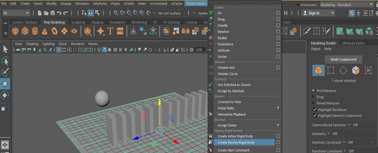The image size is (378, 153).
Task: Select the arrow Select Tool in Tool Box
Action: point(5,49)
